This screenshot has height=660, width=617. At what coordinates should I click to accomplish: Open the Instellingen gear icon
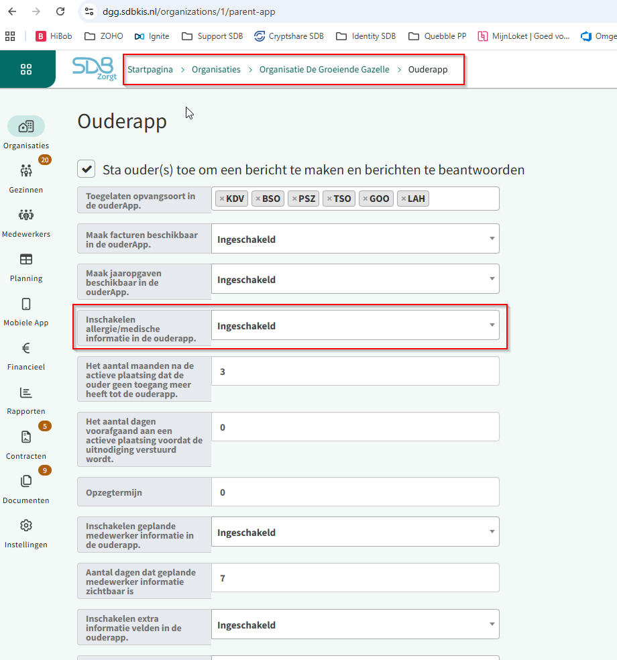coord(26,525)
